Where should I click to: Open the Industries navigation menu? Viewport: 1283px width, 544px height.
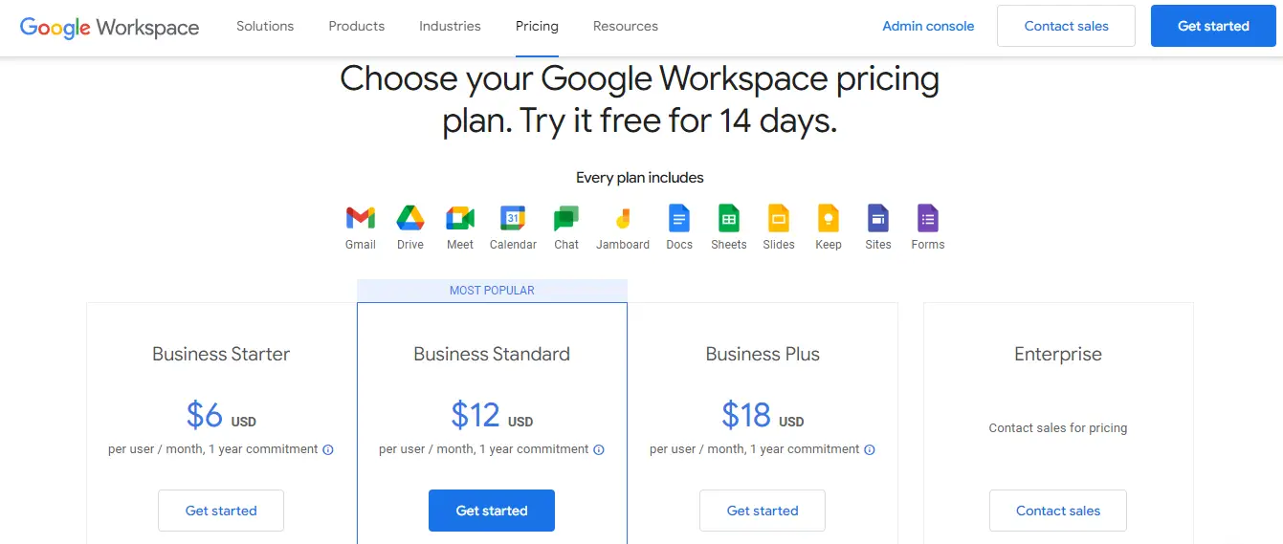450,26
